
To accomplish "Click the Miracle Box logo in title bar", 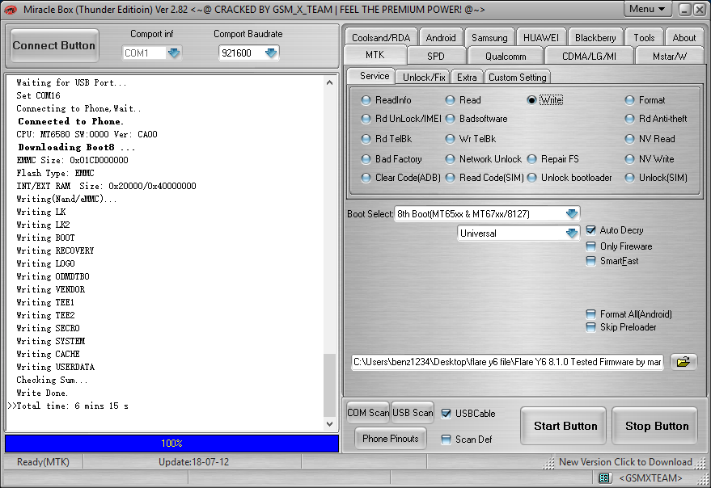I will point(11,10).
